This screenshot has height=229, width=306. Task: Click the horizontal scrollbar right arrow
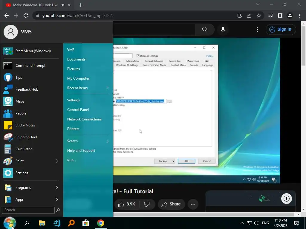click(299, 214)
